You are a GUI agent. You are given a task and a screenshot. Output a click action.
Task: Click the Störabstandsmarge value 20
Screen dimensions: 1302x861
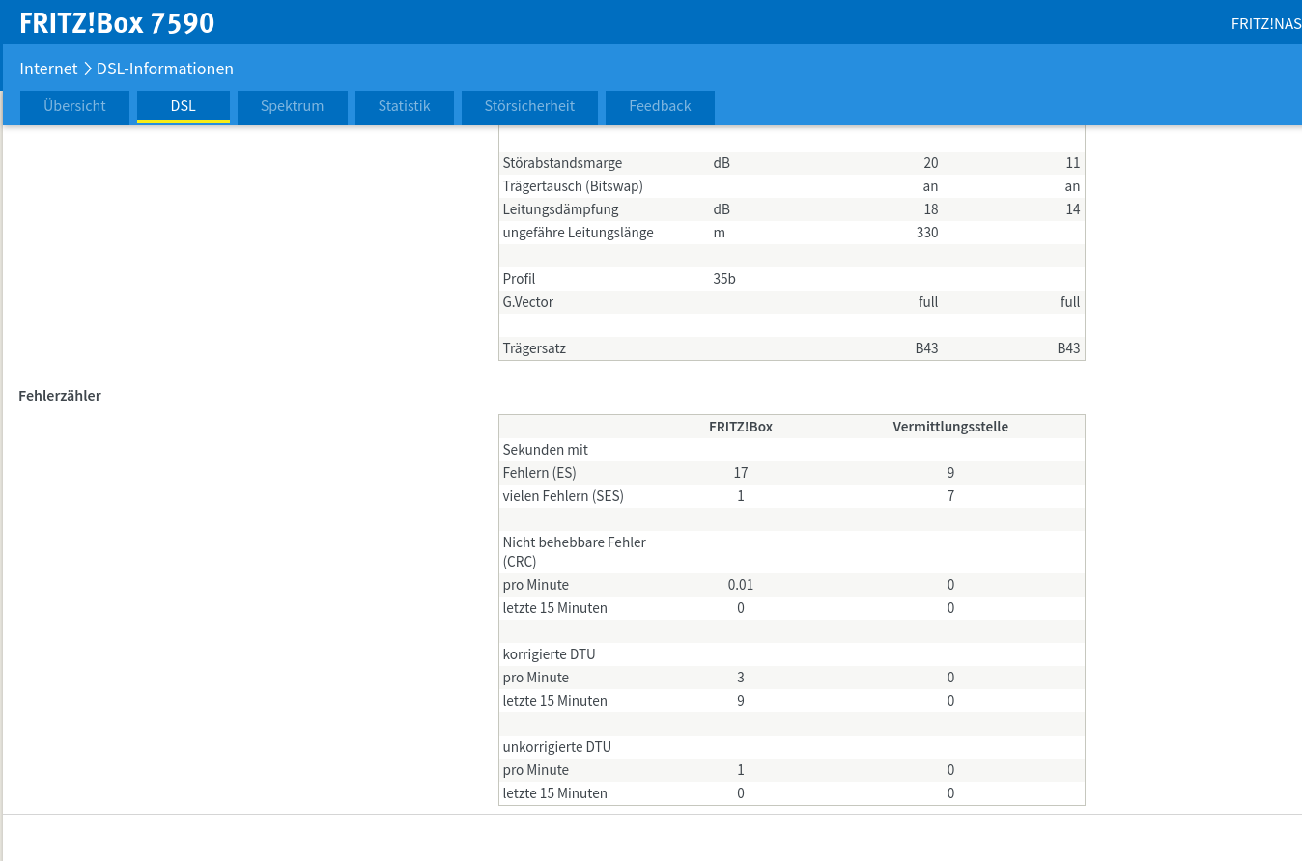[x=930, y=163]
